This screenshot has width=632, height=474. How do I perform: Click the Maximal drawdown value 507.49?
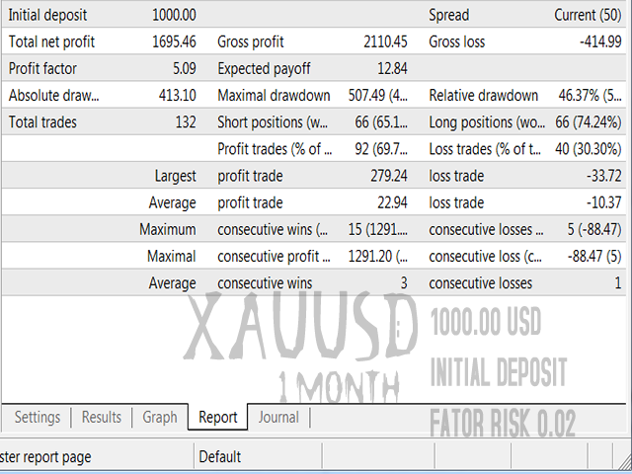click(x=386, y=96)
